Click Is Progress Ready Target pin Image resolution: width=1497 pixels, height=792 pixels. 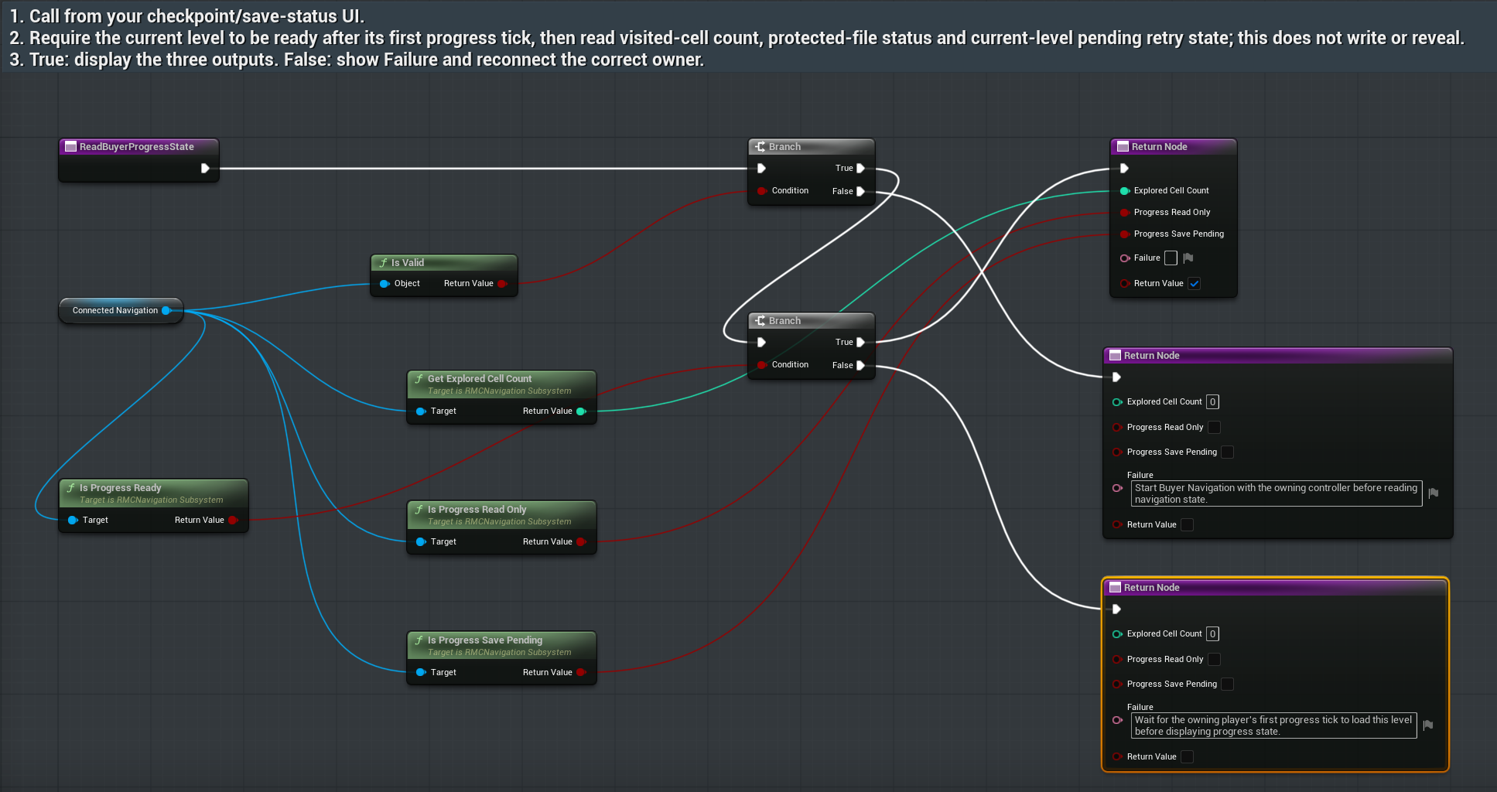pos(73,521)
